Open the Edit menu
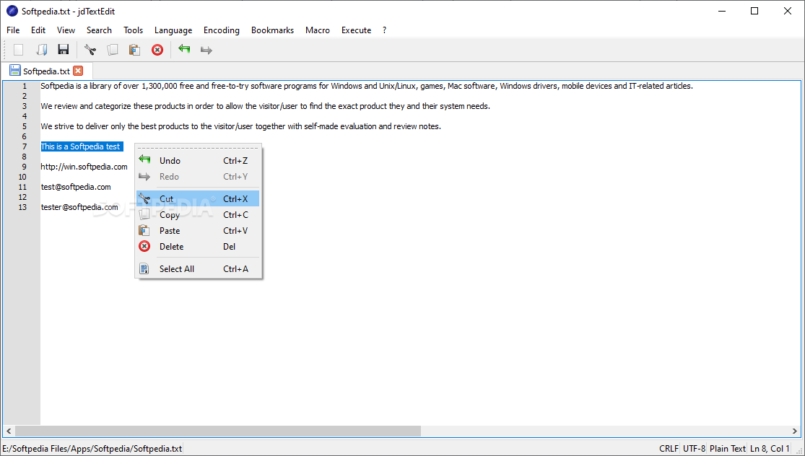Screen dimensions: 805x456 click(38, 30)
